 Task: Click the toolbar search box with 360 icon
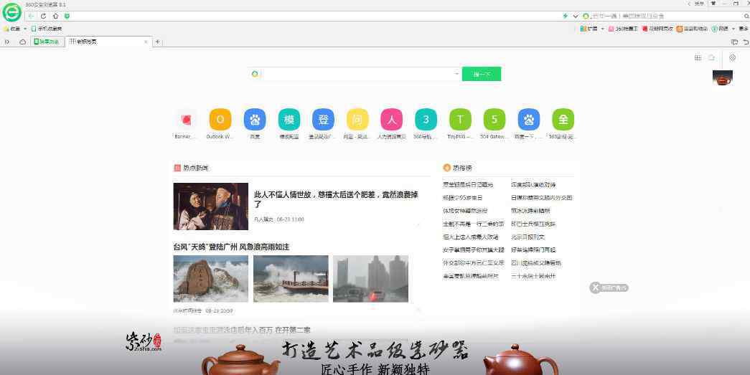click(x=660, y=16)
